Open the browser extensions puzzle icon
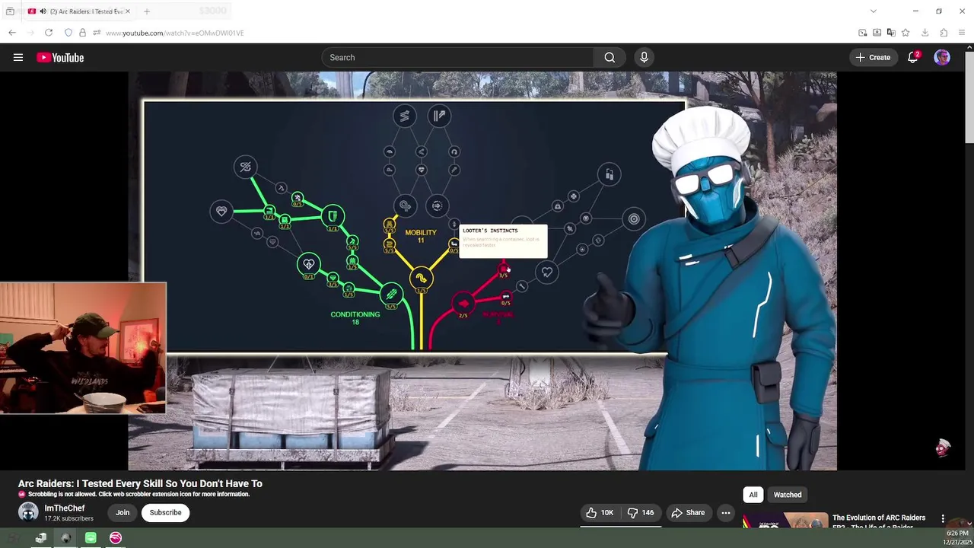 coord(944,33)
